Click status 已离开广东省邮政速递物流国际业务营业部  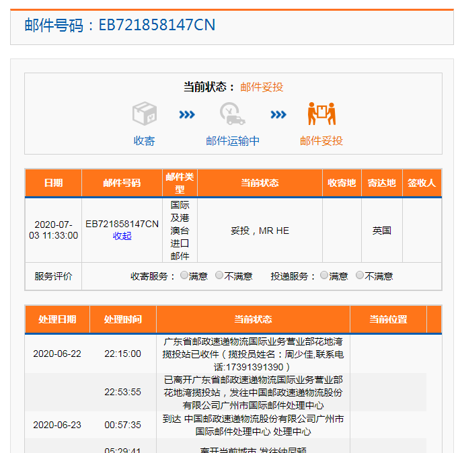pos(254,393)
